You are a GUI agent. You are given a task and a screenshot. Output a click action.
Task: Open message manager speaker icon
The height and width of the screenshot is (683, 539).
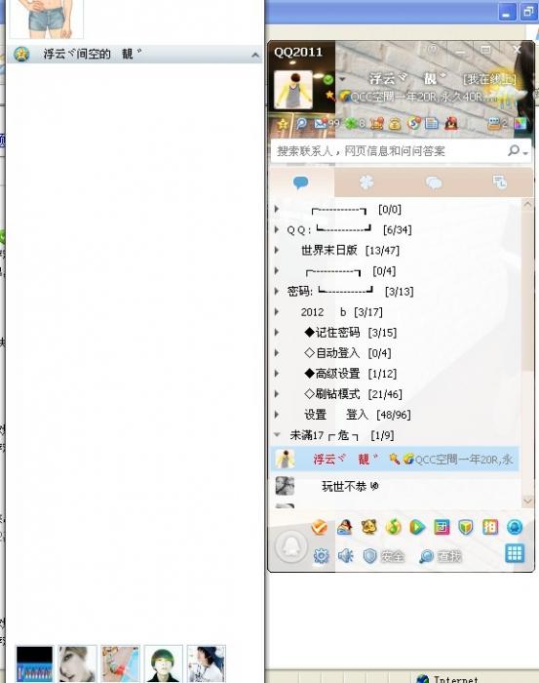346,556
